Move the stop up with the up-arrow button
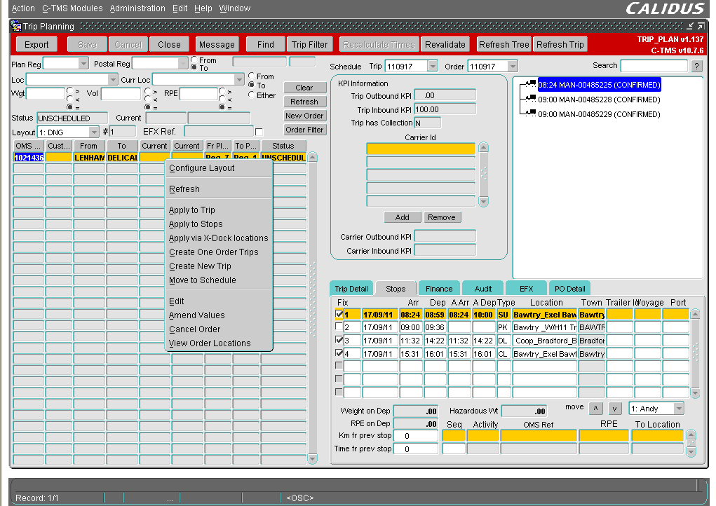 595,409
